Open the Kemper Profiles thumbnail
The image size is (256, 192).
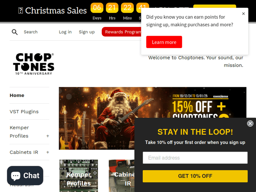(79, 176)
